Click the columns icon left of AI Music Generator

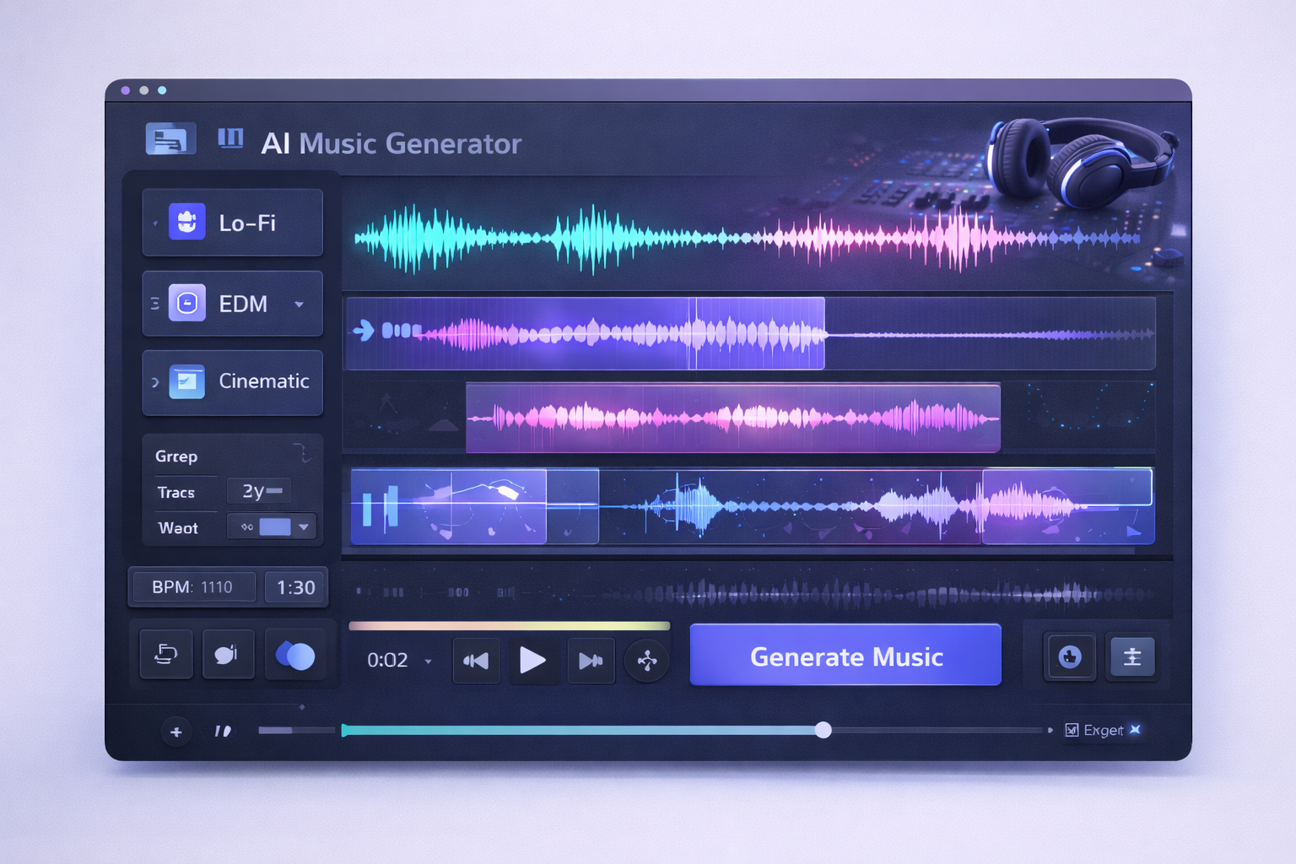click(230, 138)
